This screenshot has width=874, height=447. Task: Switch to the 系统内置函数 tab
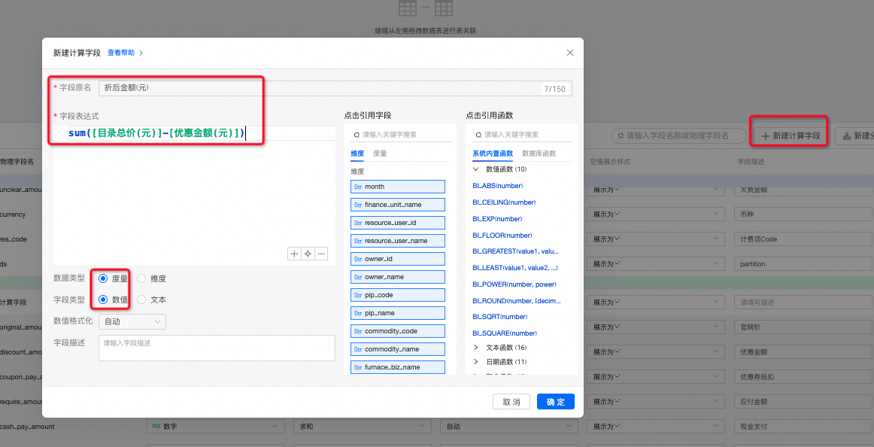point(492,154)
